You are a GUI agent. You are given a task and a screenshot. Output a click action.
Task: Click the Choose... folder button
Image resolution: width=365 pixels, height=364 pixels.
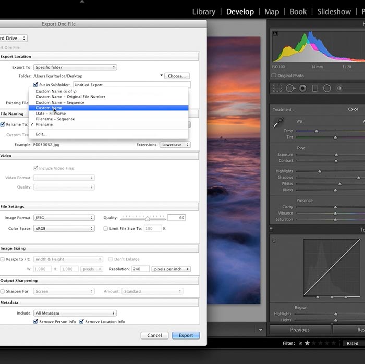click(x=177, y=76)
